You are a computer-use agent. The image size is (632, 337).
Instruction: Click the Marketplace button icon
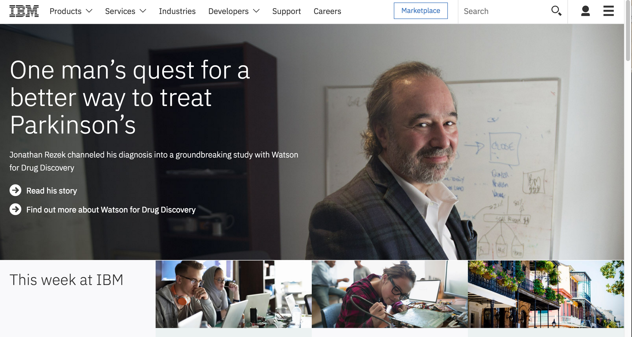(x=421, y=10)
